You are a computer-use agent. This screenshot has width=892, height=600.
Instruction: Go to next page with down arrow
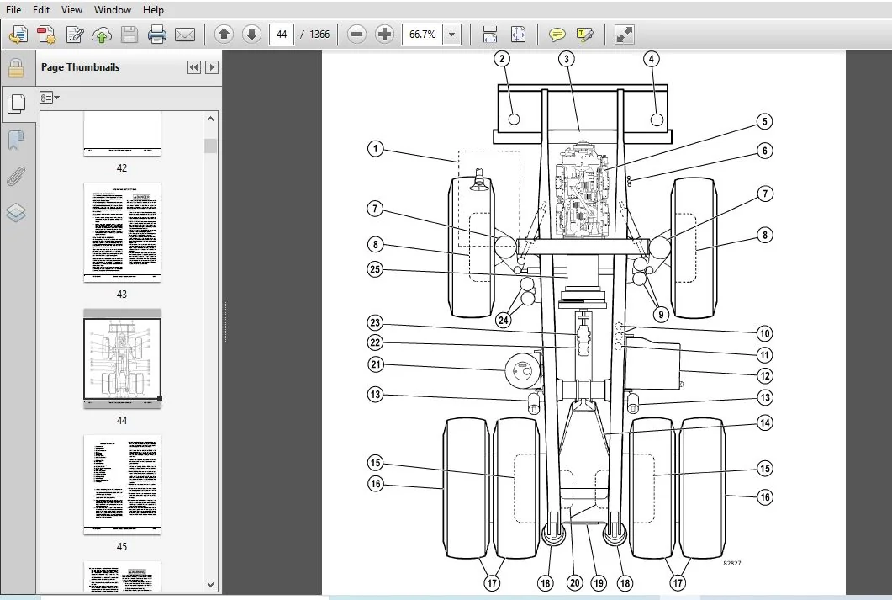251,35
